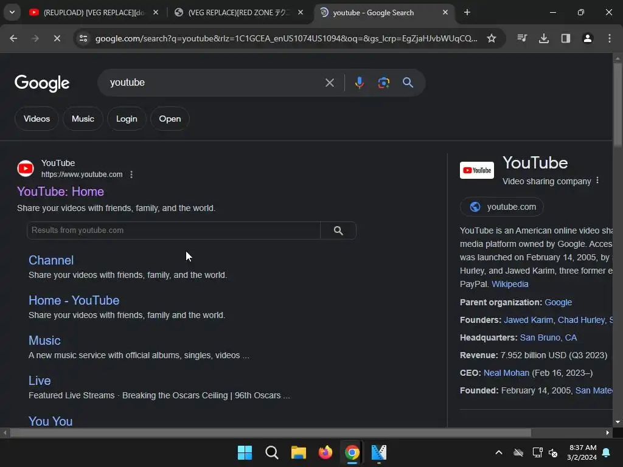Click the address bar URL
The image size is (623, 467).
[x=286, y=38]
